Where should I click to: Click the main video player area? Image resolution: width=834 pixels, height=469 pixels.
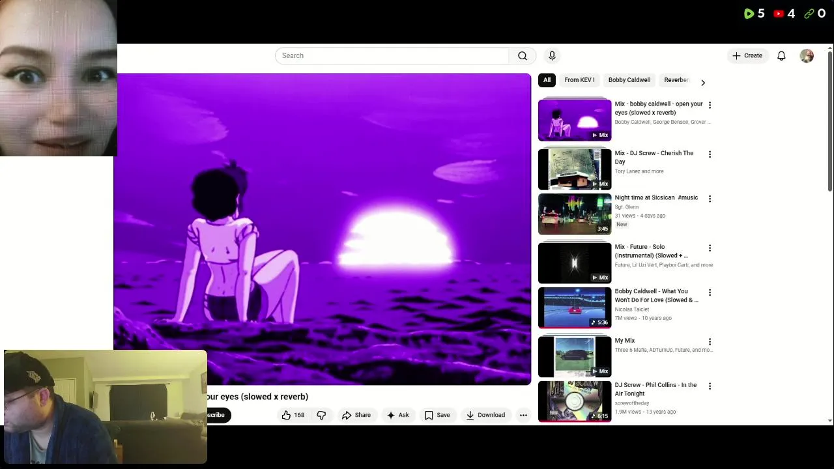pyautogui.click(x=323, y=229)
